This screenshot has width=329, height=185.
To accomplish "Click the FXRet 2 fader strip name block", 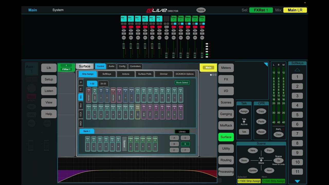I will (173, 18).
